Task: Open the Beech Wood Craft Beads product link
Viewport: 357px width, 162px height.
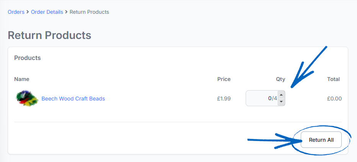Action: 73,99
